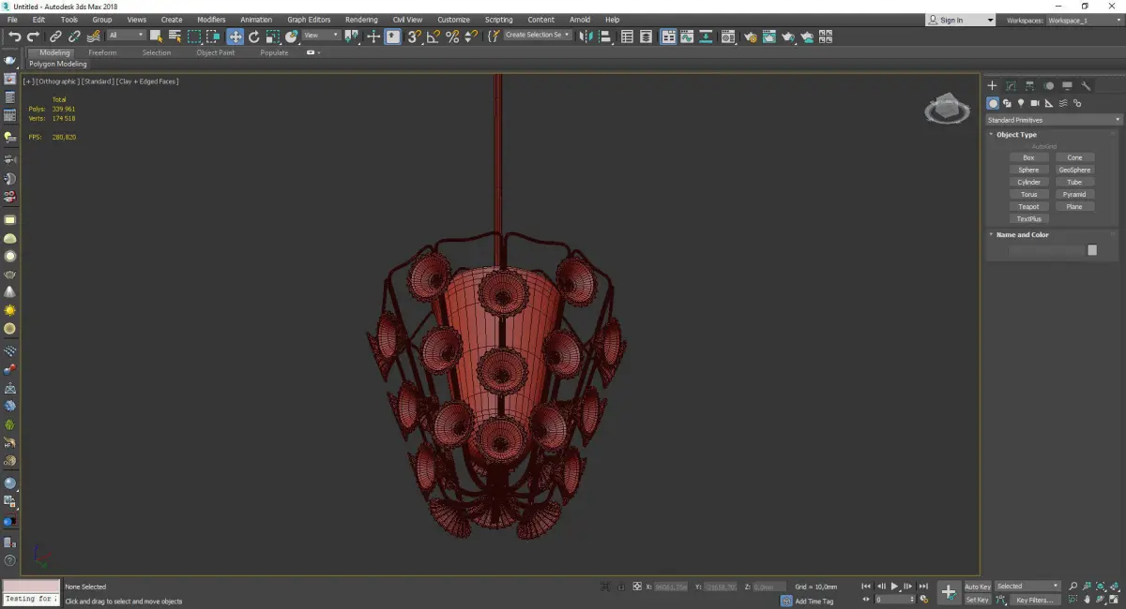This screenshot has width=1126, height=609.
Task: Click the Undo arrow in the main toolbar
Action: (x=14, y=37)
